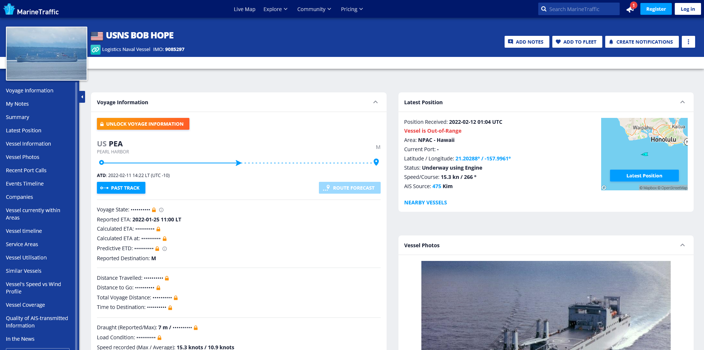Image resolution: width=704 pixels, height=350 pixels.
Task: Click ADD TO FLEET button
Action: [x=577, y=42]
